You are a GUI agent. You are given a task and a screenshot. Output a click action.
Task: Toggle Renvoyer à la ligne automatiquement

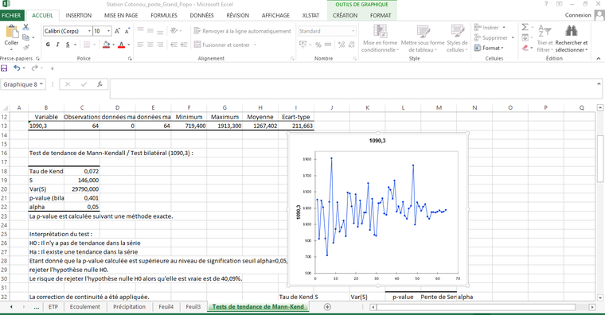[242, 31]
